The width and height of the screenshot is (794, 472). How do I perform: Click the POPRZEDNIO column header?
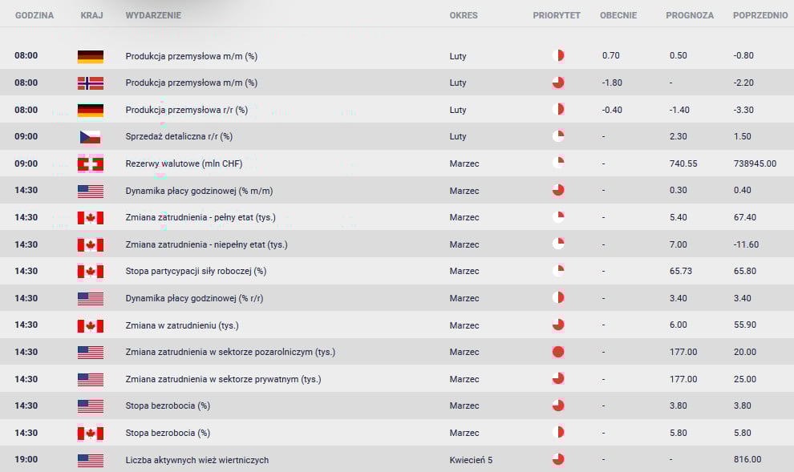pyautogui.click(x=760, y=15)
